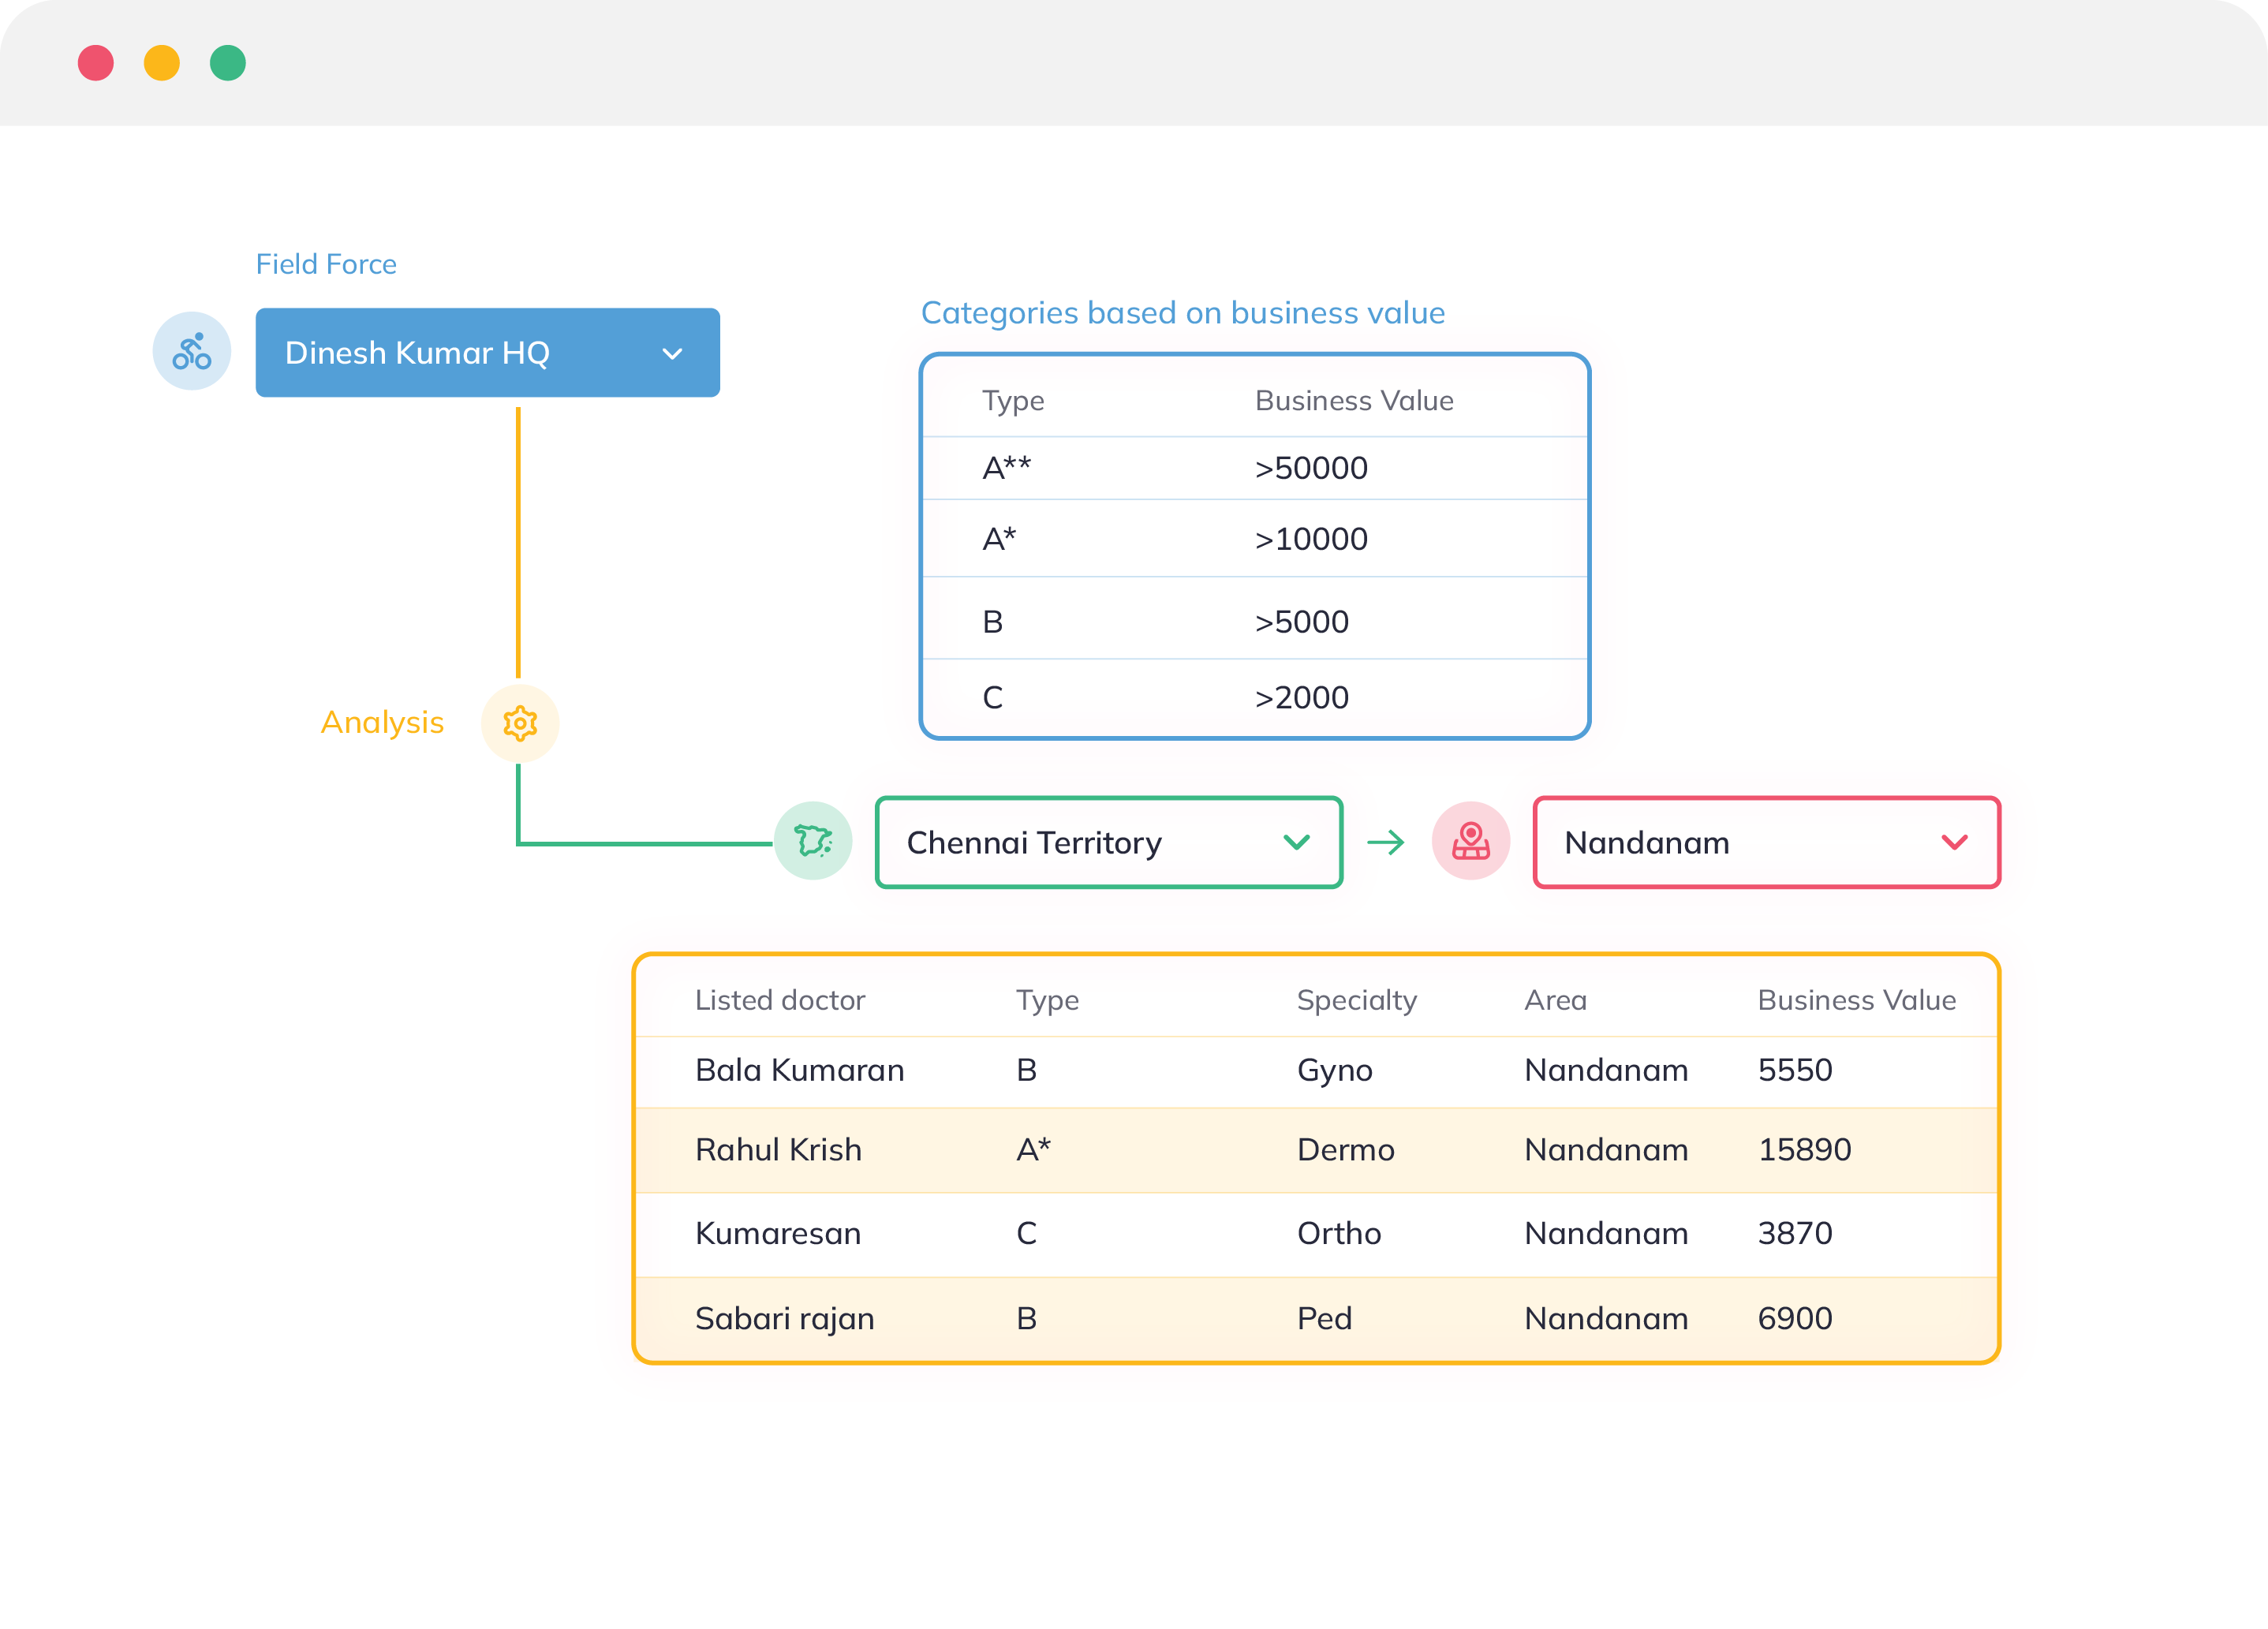This screenshot has height=1629, width=2268.
Task: Select the A** category row
Action: [x=1255, y=468]
